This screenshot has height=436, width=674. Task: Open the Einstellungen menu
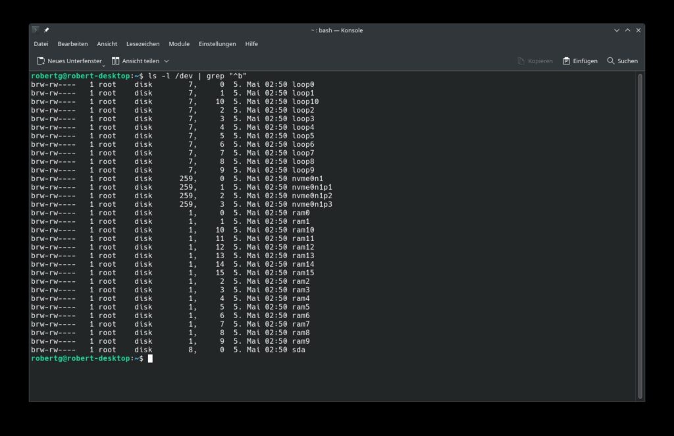(217, 43)
